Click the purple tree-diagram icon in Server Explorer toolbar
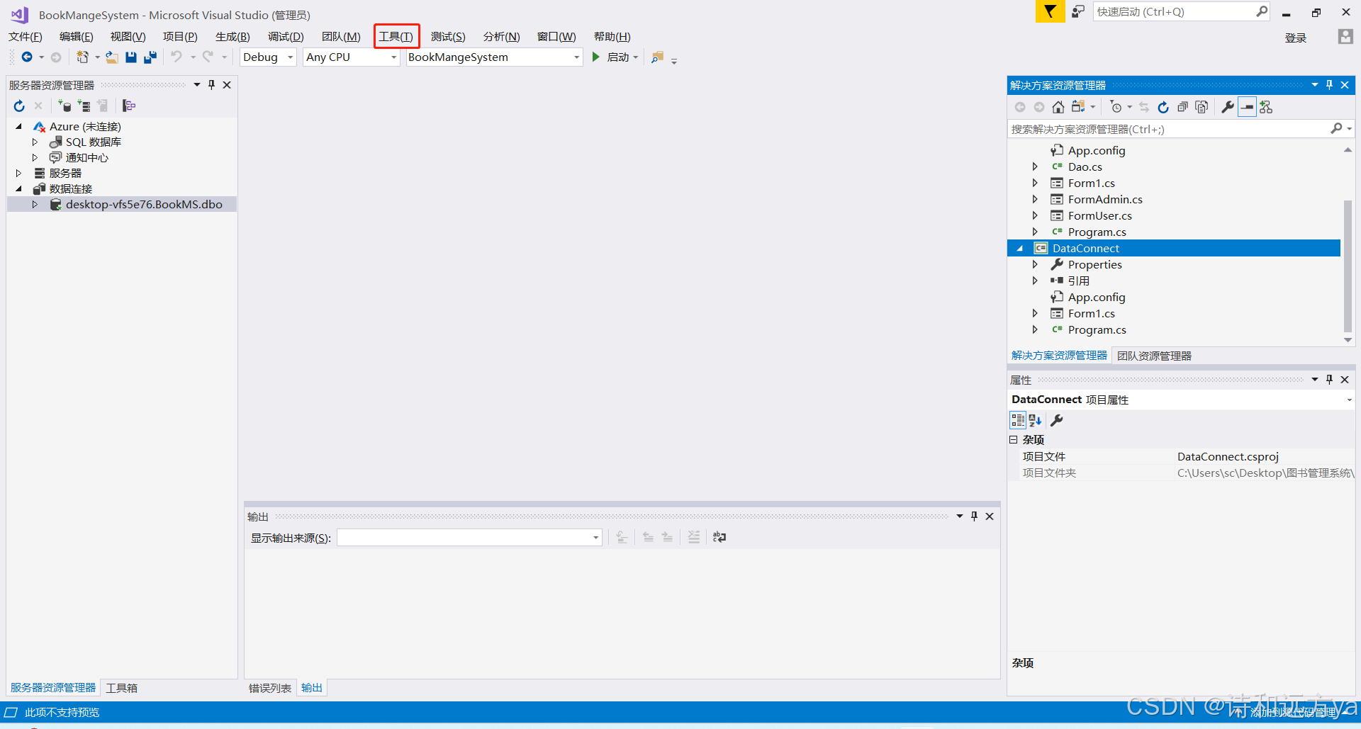Screen dimensions: 1361x729 129,106
